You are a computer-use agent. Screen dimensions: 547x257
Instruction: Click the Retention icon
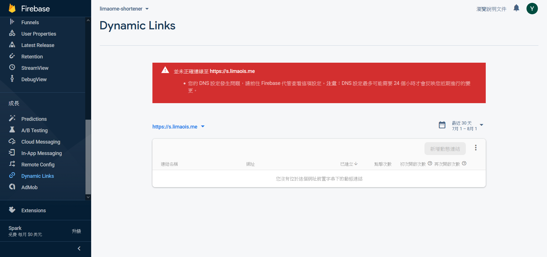[x=12, y=56]
